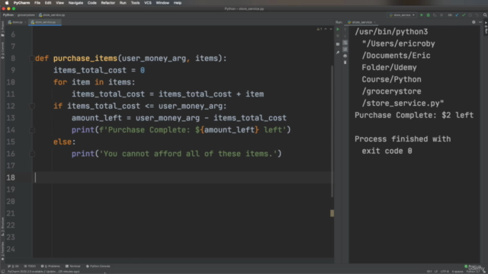Click the Python breadcrumb in the navigation bar
This screenshot has width=488, height=274.
pyautogui.click(x=8, y=15)
